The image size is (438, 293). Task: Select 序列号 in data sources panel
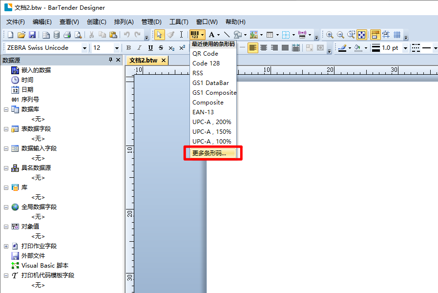(x=30, y=100)
